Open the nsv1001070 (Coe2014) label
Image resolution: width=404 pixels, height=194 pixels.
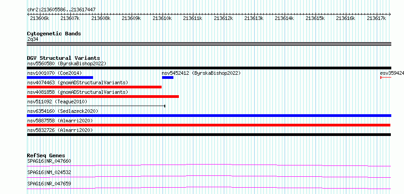coord(54,73)
